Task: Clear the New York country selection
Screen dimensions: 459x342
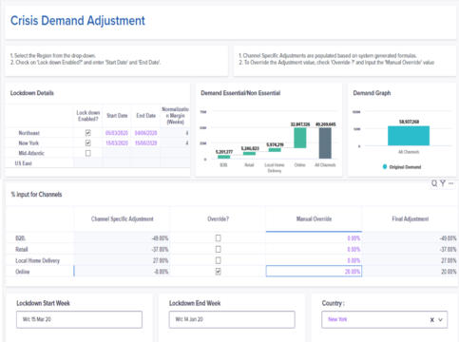Action: click(432, 320)
